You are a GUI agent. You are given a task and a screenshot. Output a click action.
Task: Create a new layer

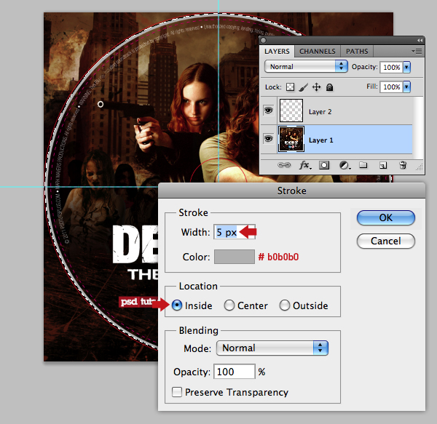(383, 166)
